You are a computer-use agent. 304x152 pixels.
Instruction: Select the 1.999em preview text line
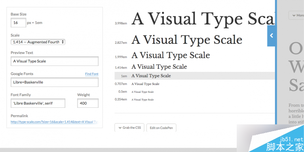[x=171, y=55]
